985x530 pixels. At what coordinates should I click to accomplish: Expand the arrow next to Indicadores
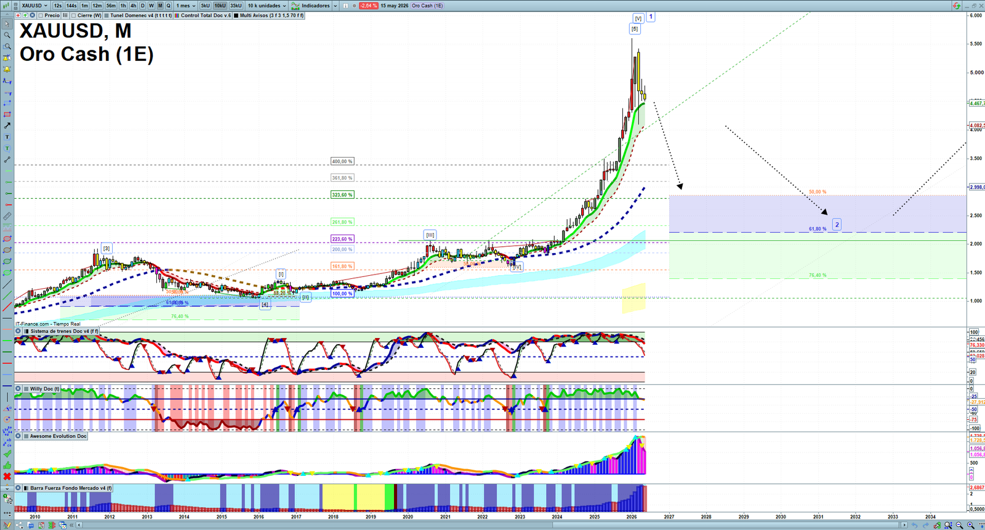pos(335,6)
